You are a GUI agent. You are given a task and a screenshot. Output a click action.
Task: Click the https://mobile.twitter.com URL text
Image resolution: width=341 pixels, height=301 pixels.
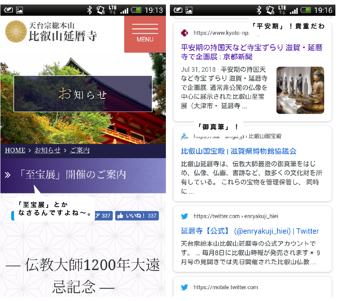point(226,287)
